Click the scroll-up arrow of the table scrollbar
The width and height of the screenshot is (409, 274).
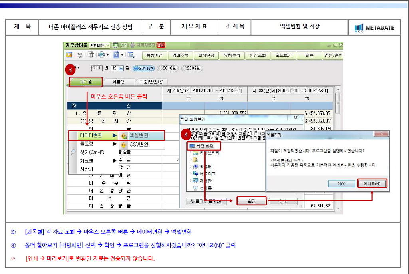[x=338, y=89]
